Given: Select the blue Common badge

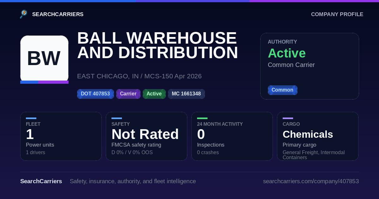Looking at the screenshot, I should coord(282,90).
